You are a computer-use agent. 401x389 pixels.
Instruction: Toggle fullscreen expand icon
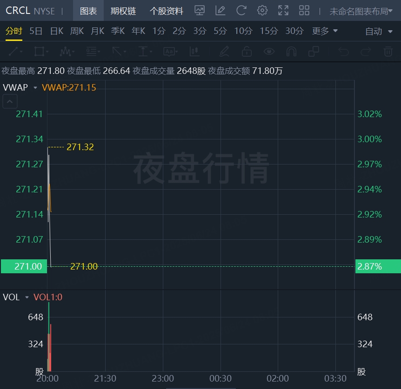pyautogui.click(x=283, y=11)
